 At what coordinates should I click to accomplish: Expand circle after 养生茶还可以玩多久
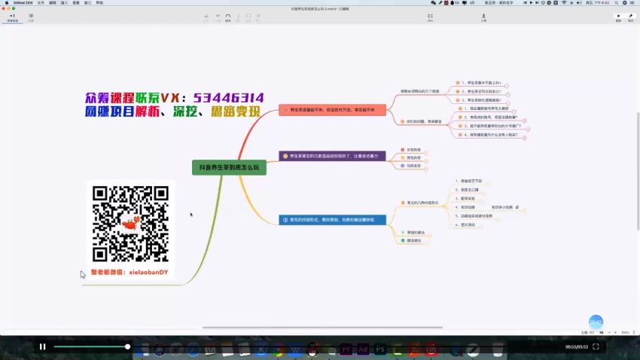(x=508, y=95)
